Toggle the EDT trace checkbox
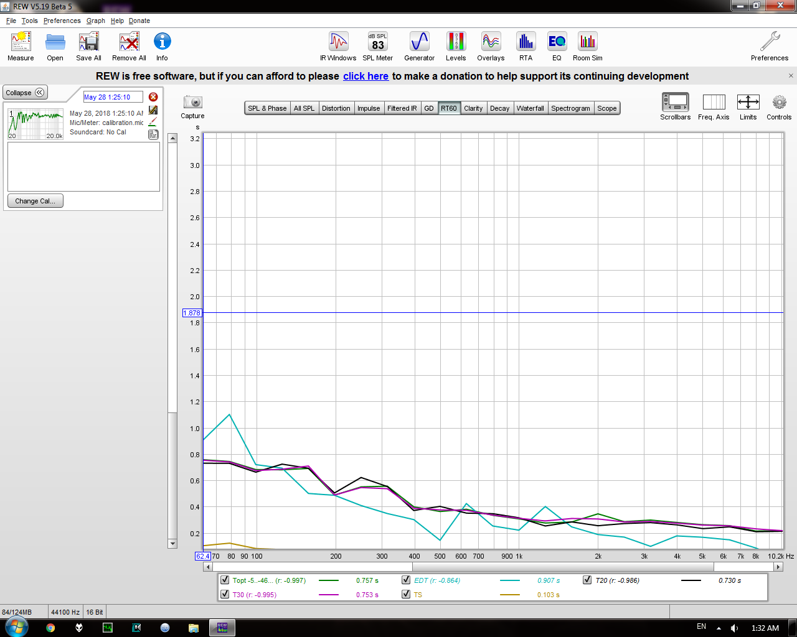This screenshot has width=797, height=637. pos(406,580)
